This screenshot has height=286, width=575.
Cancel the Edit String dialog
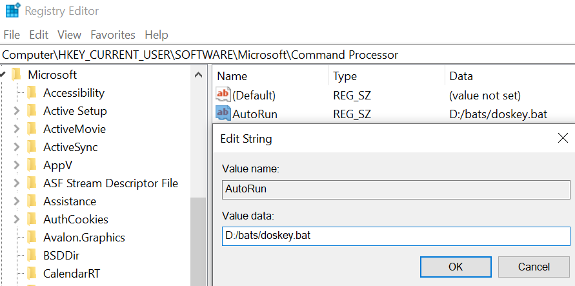534,267
